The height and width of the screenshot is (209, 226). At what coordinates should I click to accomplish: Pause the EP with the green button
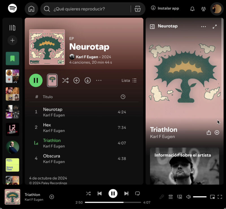(x=36, y=80)
